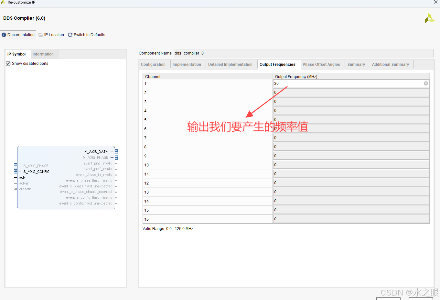Click the channel 3 output frequency field

351,102
